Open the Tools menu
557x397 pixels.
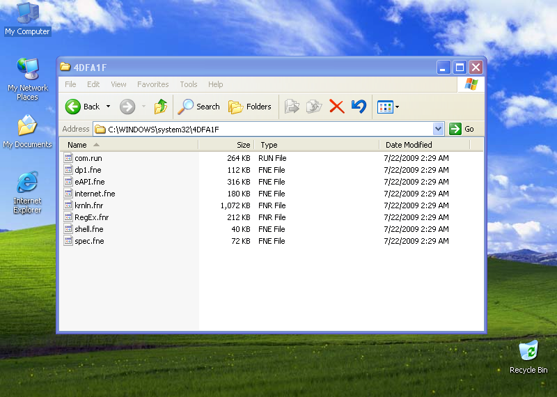(188, 84)
